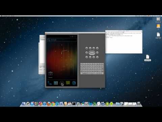Open the Phone app in emulator dock
The image size is (162, 122).
click(x=50, y=83)
